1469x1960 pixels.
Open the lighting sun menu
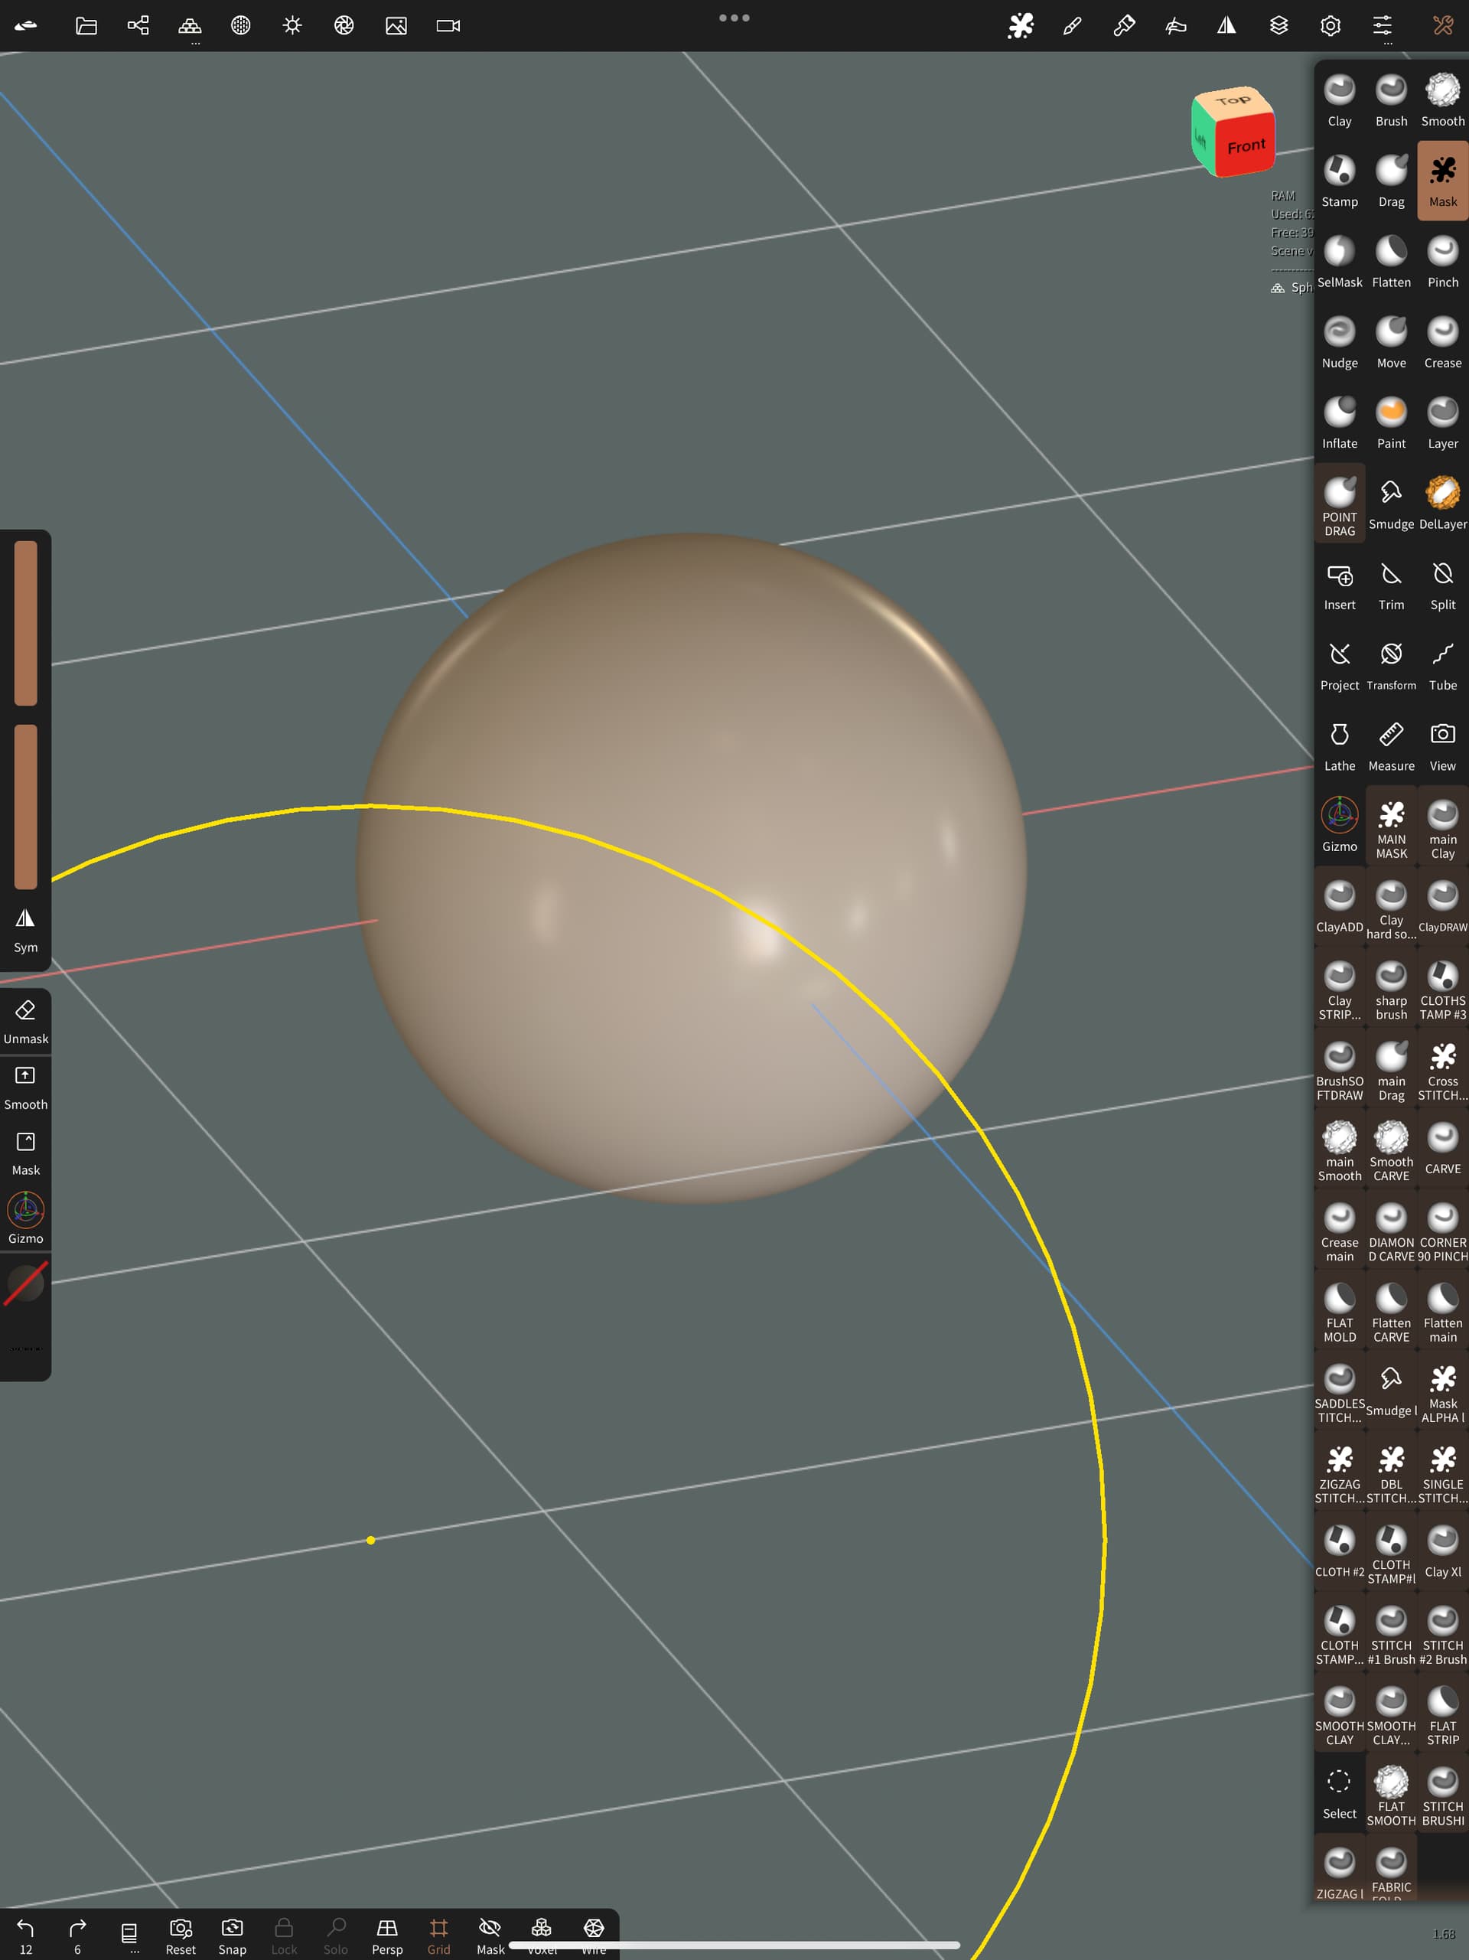(x=292, y=26)
